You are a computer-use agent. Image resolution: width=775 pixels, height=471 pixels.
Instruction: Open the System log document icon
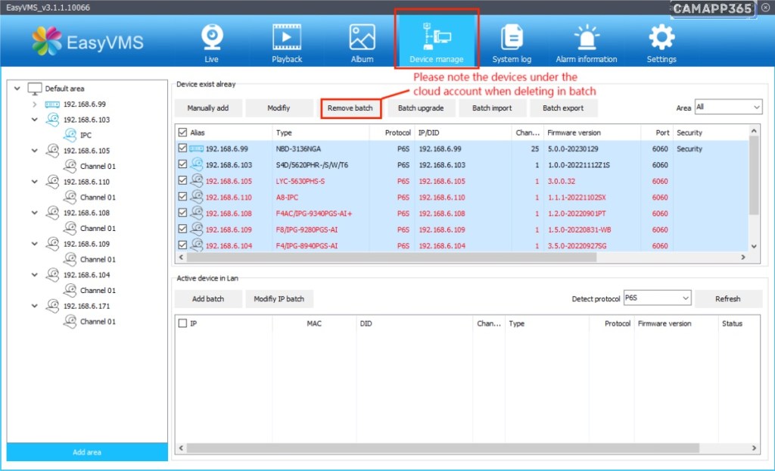click(x=512, y=37)
